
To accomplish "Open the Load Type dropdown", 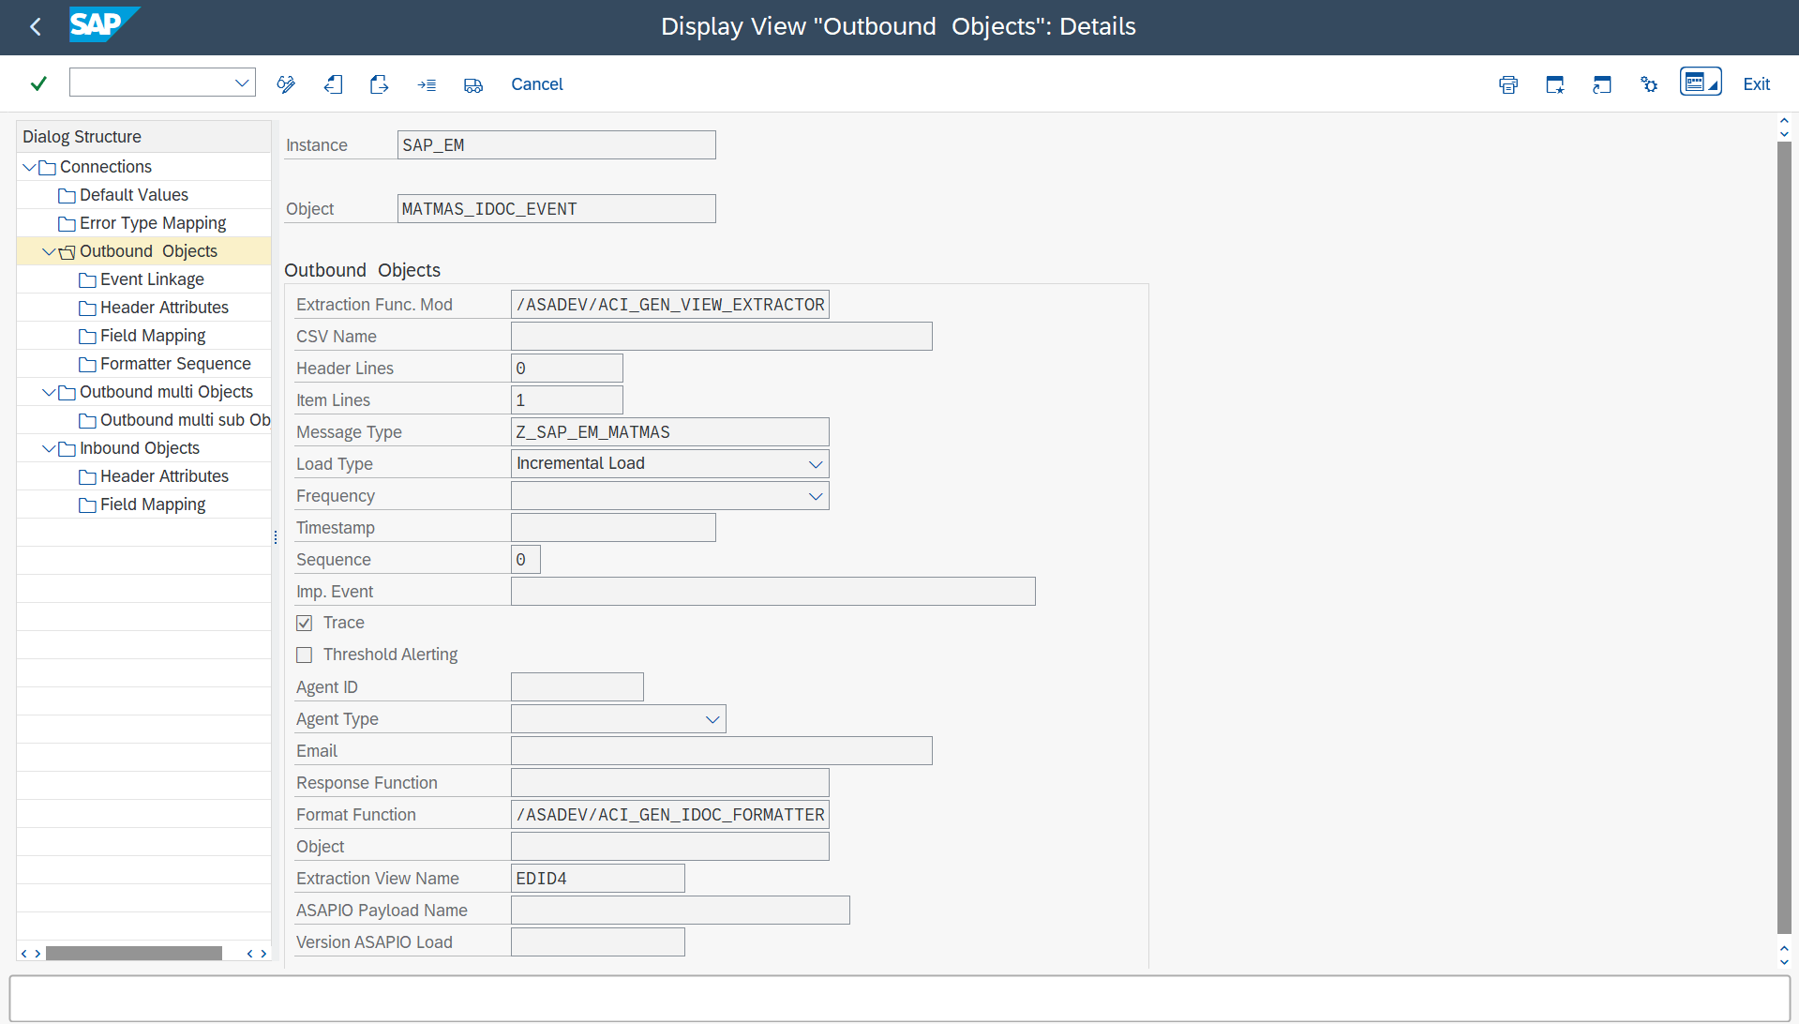I will (x=815, y=464).
